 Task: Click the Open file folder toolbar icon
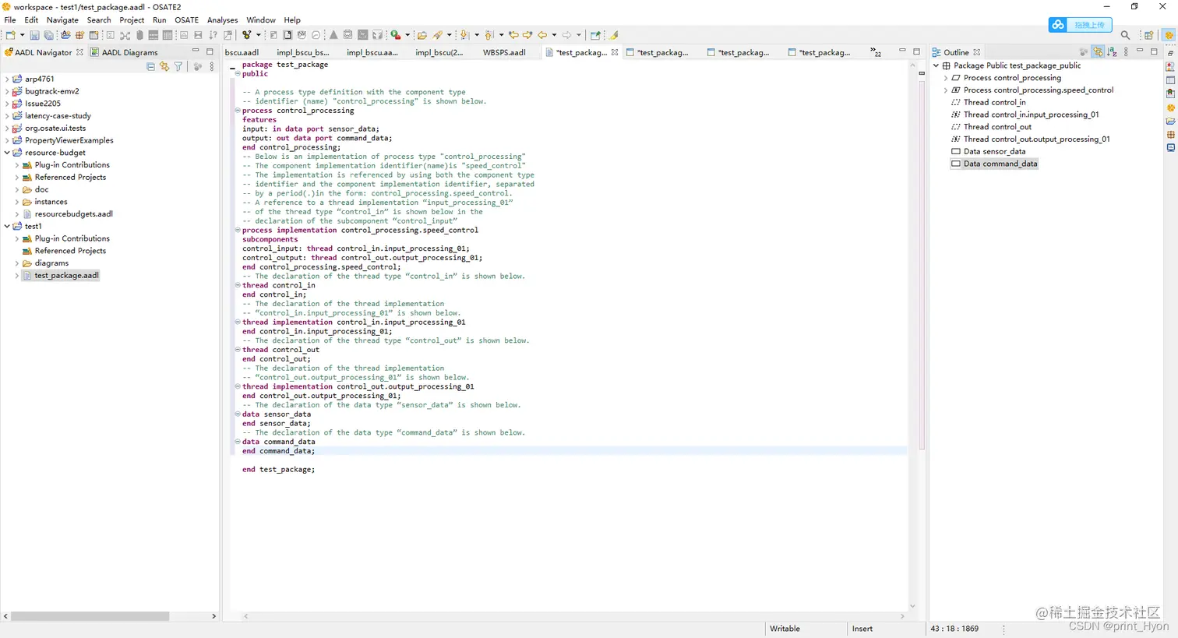(422, 35)
